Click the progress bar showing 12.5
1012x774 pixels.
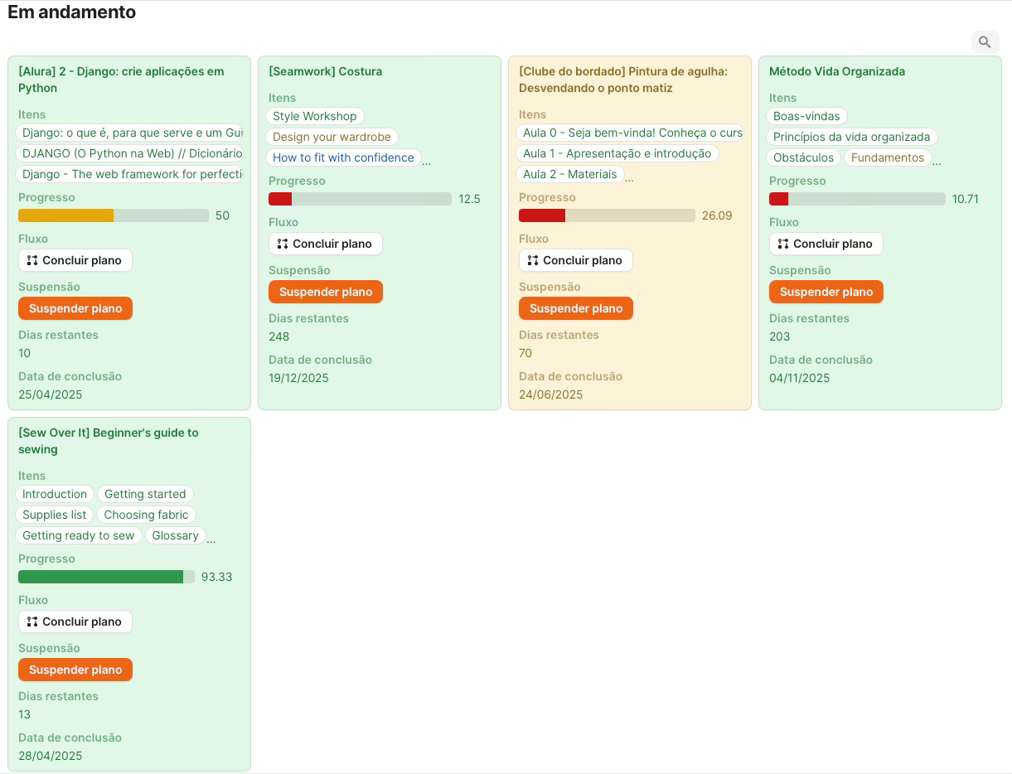tap(360, 199)
